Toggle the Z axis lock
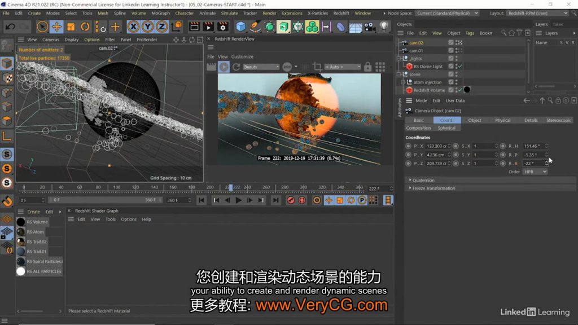Image resolution: width=578 pixels, height=325 pixels. [161, 27]
